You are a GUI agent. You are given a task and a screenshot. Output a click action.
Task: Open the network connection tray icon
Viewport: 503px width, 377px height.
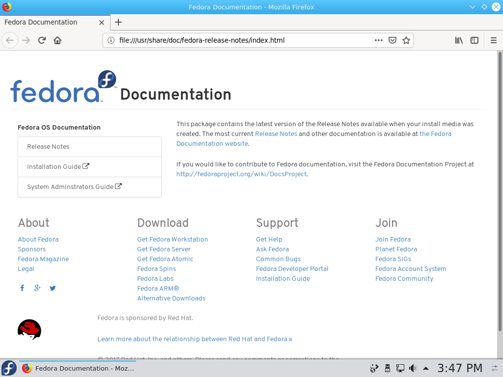(400, 368)
